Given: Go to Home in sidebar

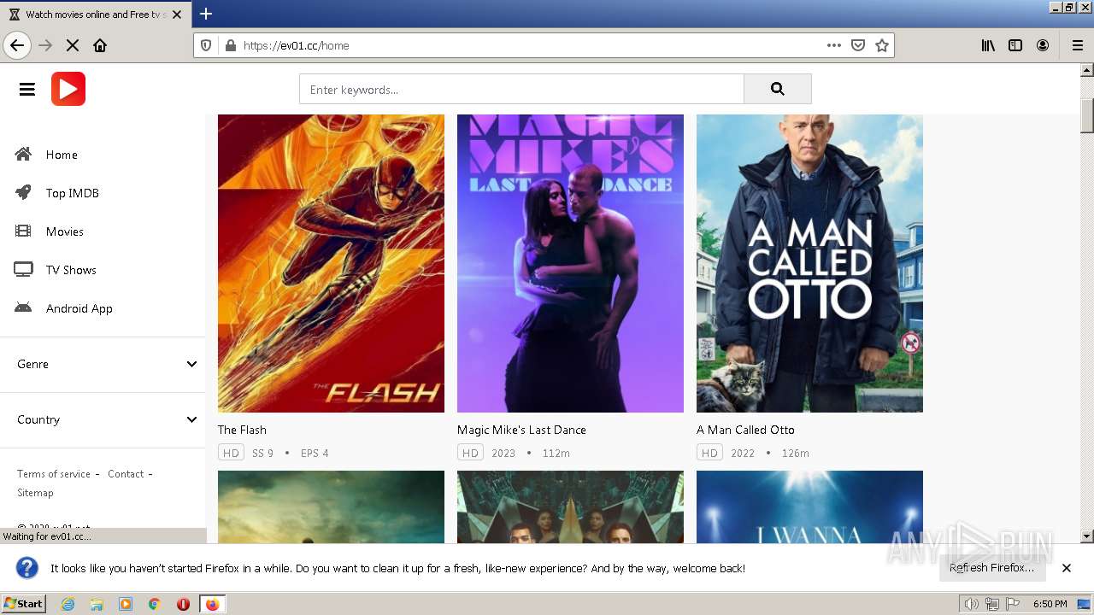Looking at the screenshot, I should [x=62, y=155].
